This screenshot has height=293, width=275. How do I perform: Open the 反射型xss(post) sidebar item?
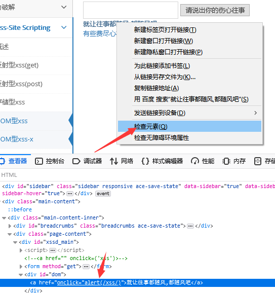36,84
